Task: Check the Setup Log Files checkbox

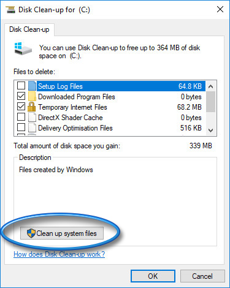Action: point(21,86)
